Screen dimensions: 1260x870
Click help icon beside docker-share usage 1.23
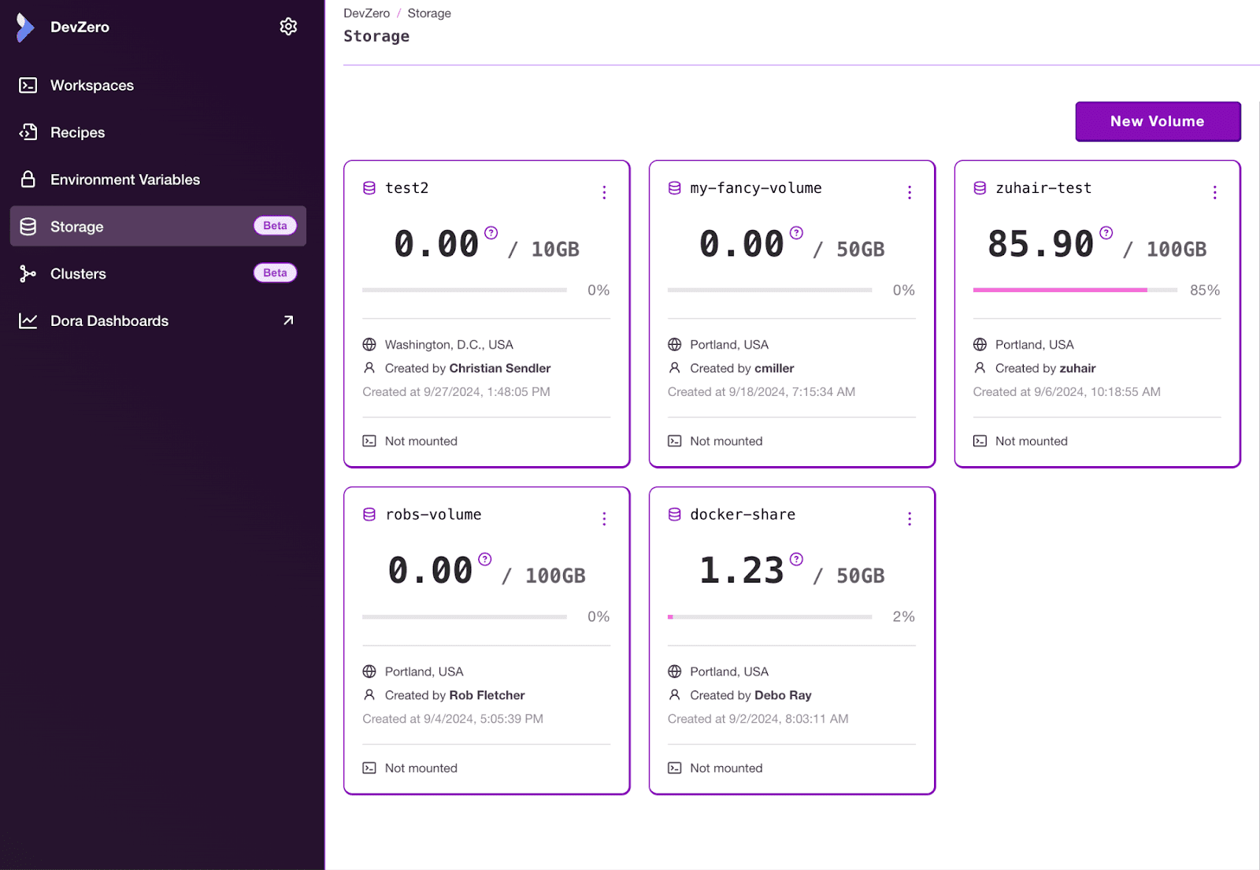pos(797,560)
